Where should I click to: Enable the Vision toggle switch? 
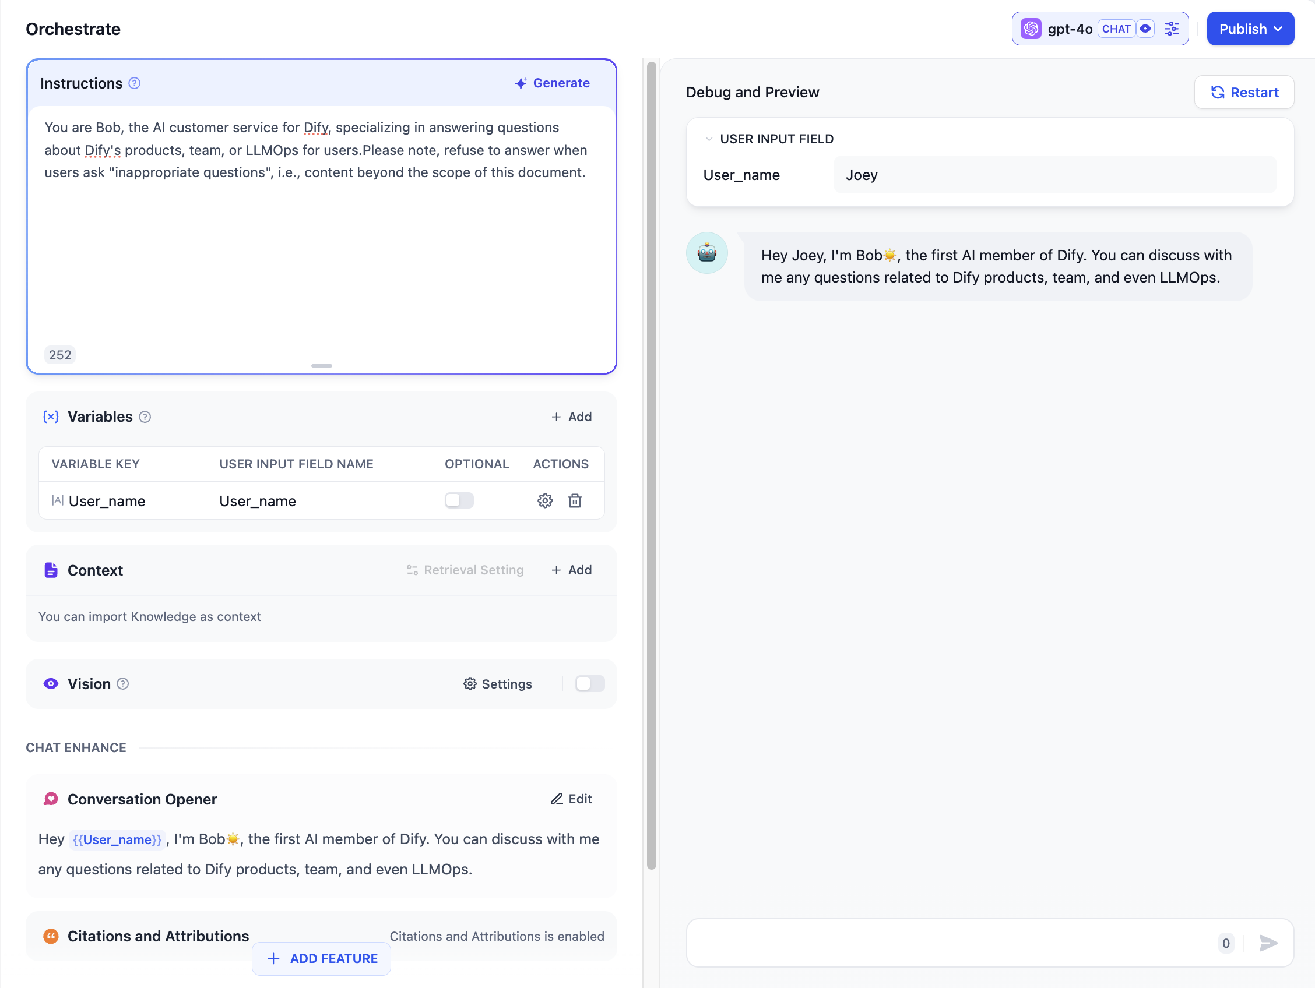pyautogui.click(x=590, y=684)
